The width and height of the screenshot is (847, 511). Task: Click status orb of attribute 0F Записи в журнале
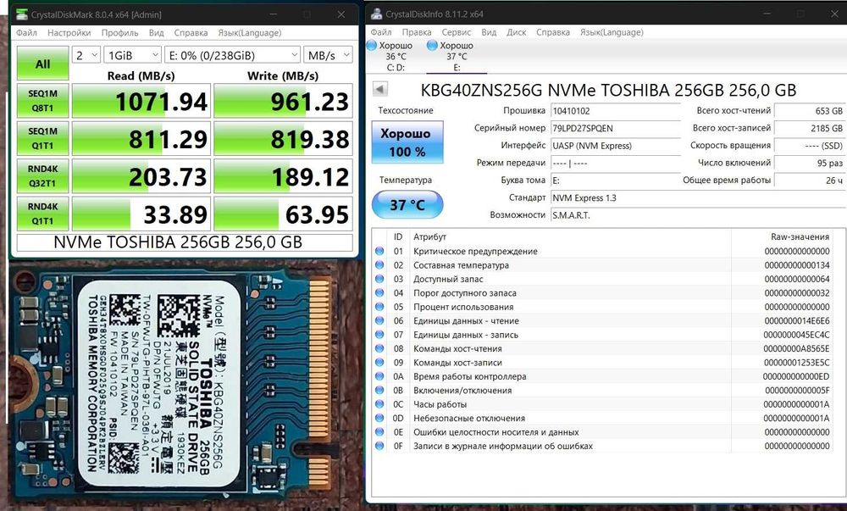[x=379, y=447]
